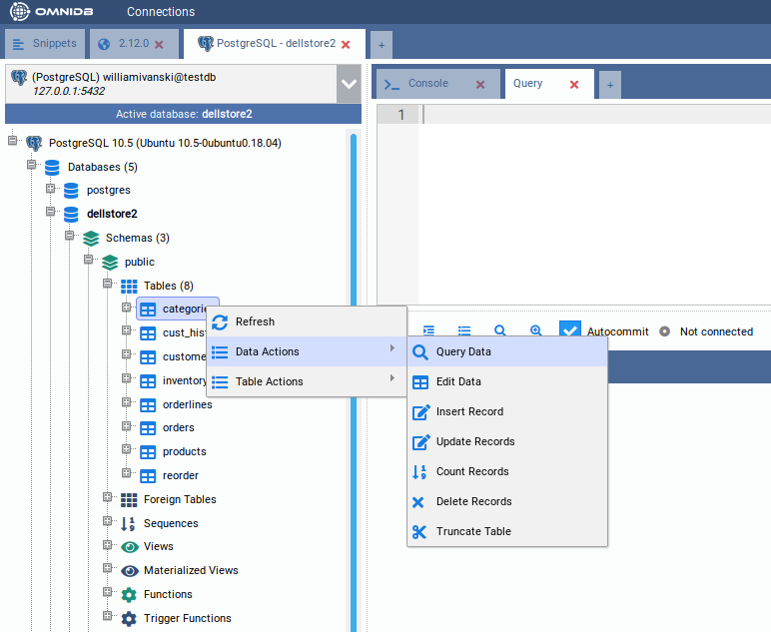Click the indent SQL icon in query toolbar

point(428,330)
